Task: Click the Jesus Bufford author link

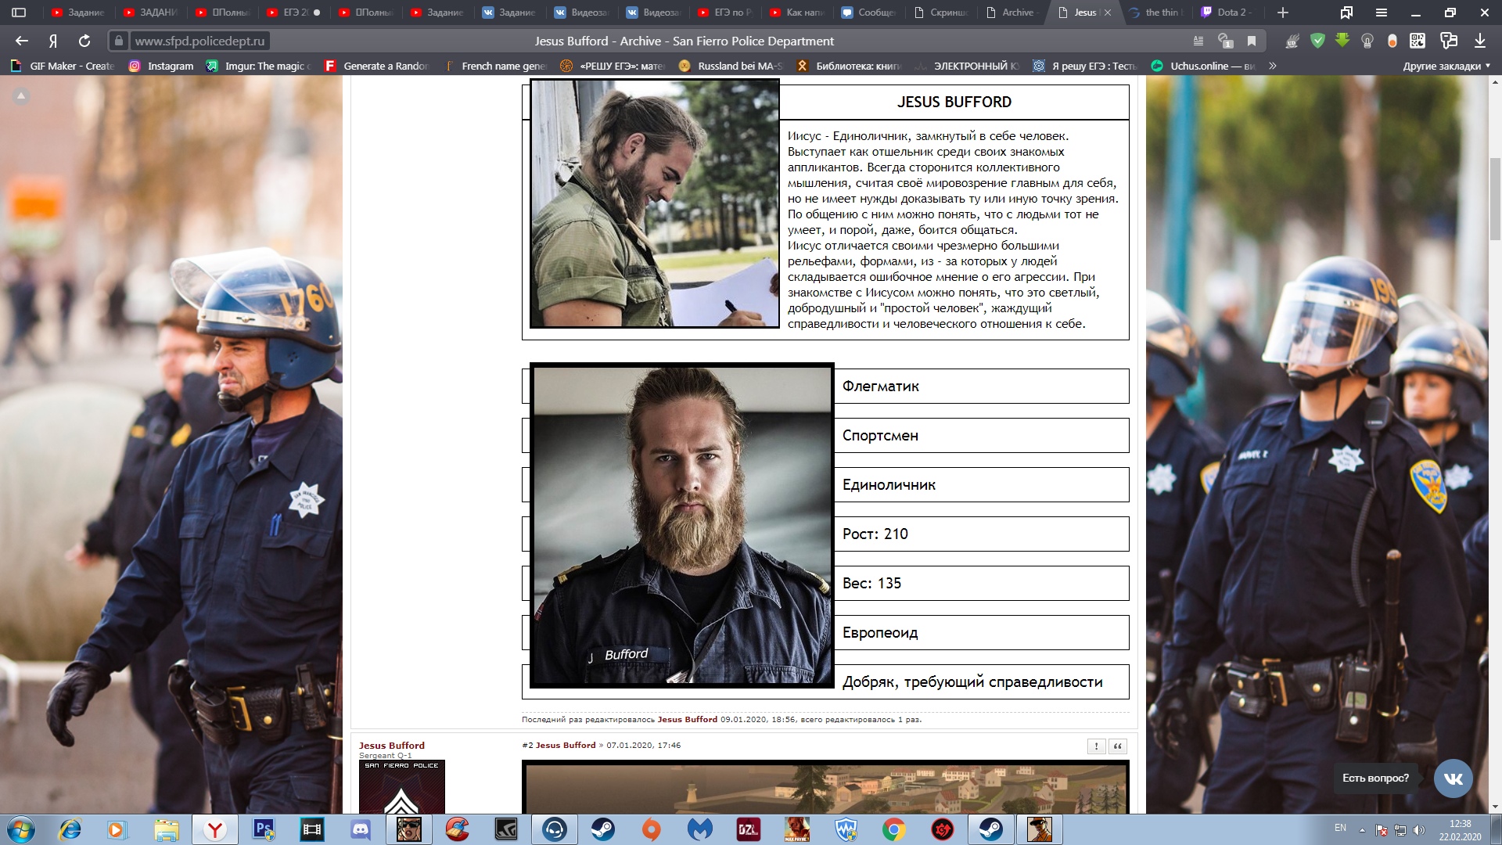Action: (x=391, y=746)
